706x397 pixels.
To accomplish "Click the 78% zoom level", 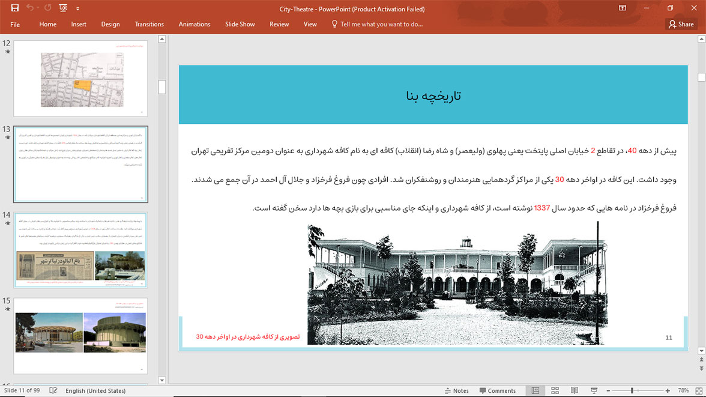I will tap(683, 390).
